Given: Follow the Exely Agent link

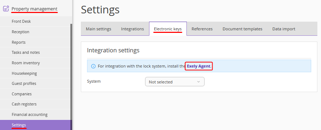Looking at the screenshot, I should [198, 66].
